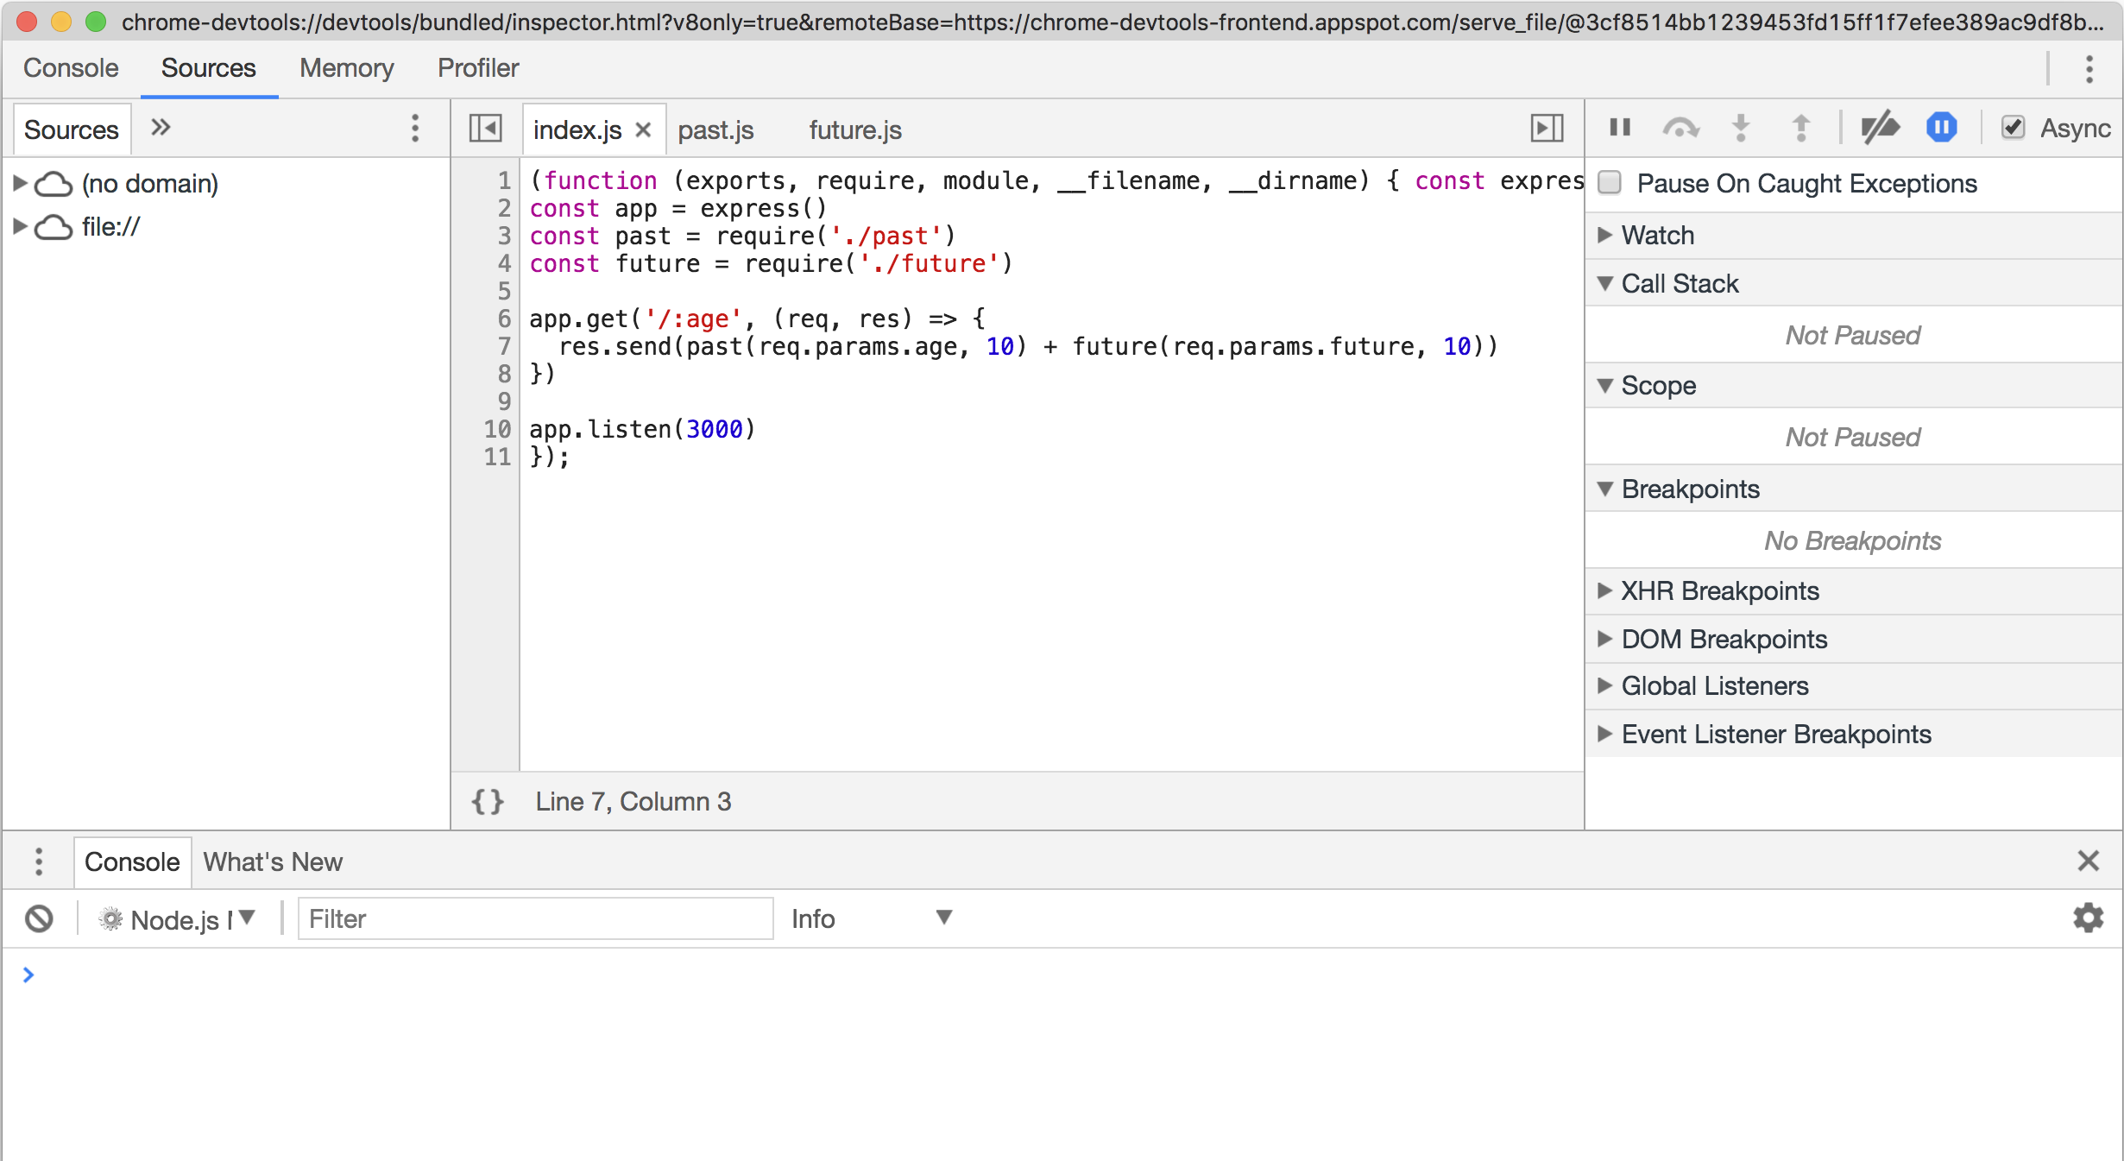Click the 'Line 7, Column 3' status text
Screen dimensions: 2124x1161
[633, 801]
